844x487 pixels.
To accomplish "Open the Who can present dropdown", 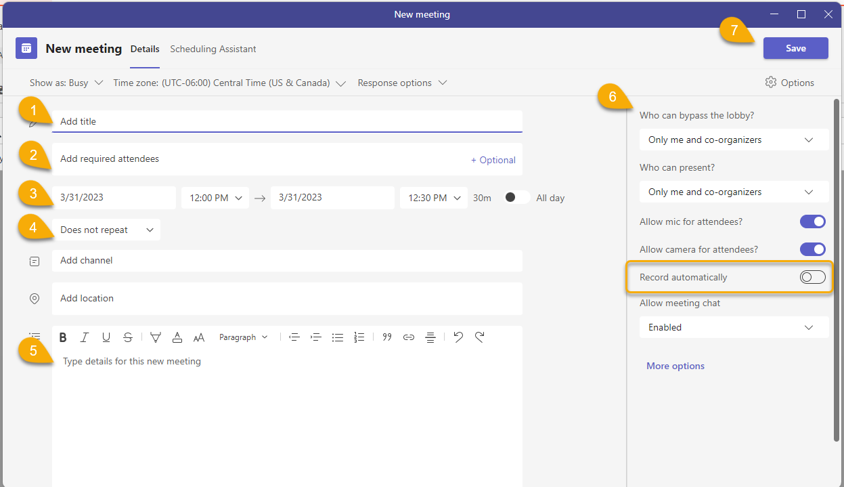I will click(x=734, y=192).
